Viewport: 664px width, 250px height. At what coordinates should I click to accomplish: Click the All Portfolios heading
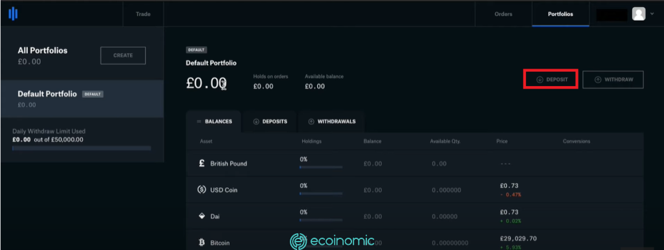coord(42,51)
